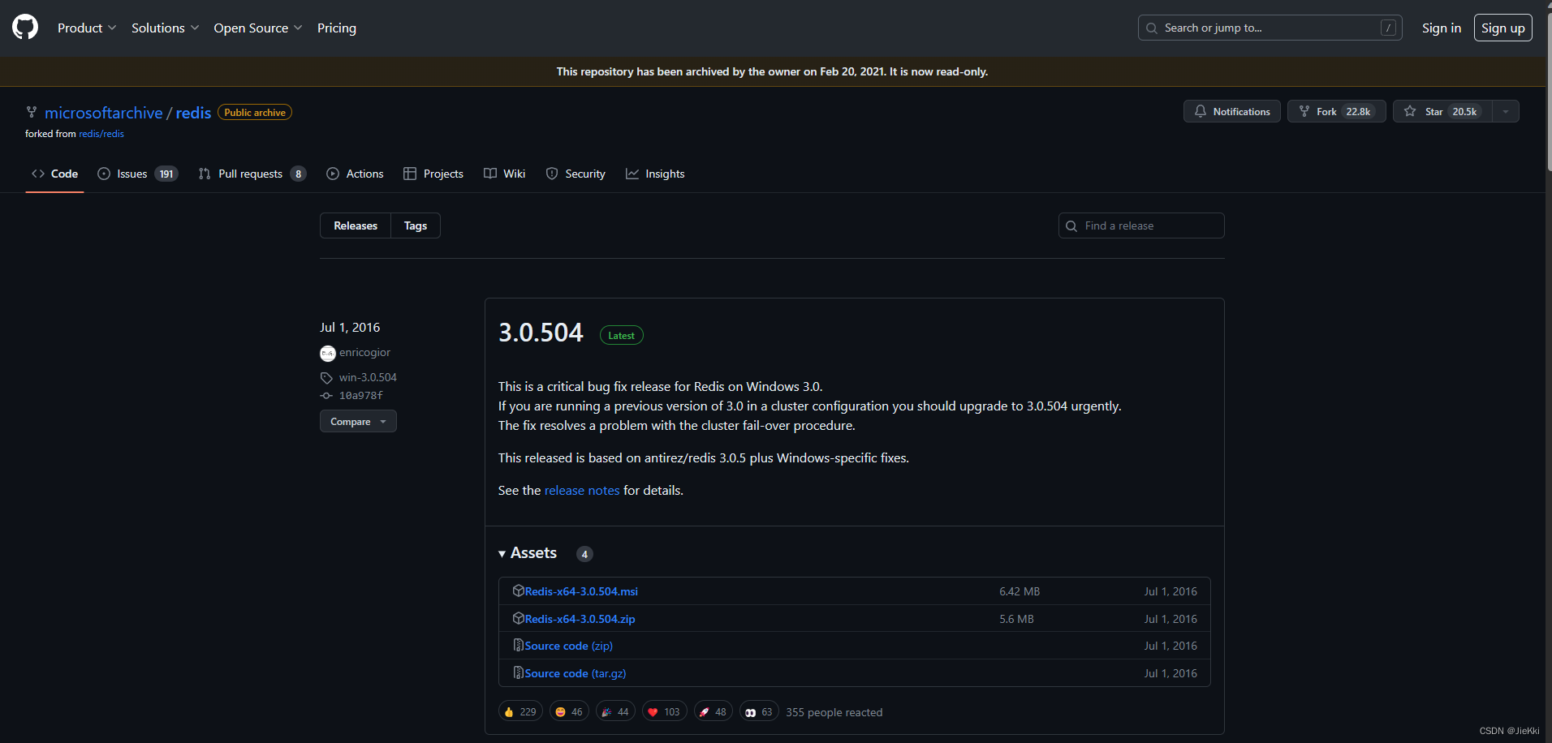Click the thumbs up reaction 229
Viewport: 1552px width, 743px height.
tap(520, 711)
